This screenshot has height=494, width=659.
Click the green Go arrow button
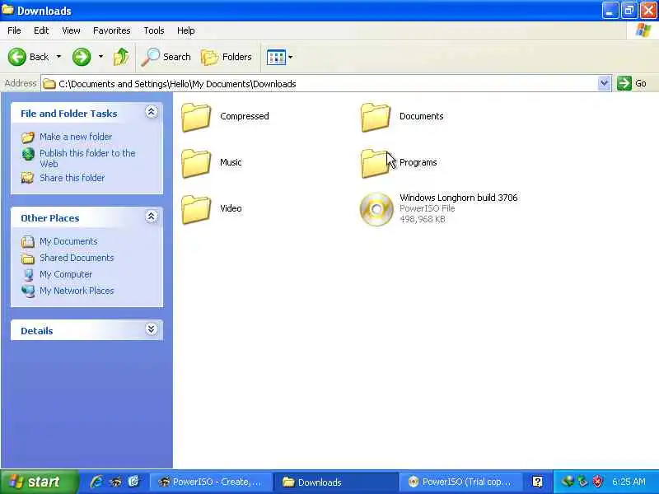click(624, 83)
